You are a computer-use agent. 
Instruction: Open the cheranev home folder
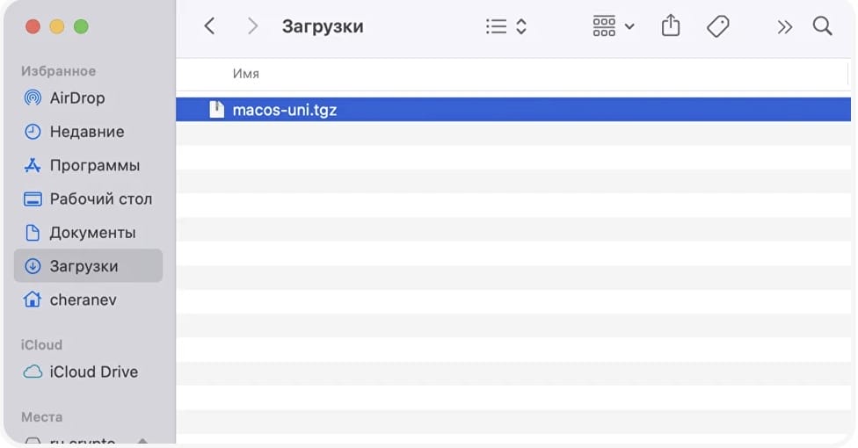pyautogui.click(x=83, y=300)
